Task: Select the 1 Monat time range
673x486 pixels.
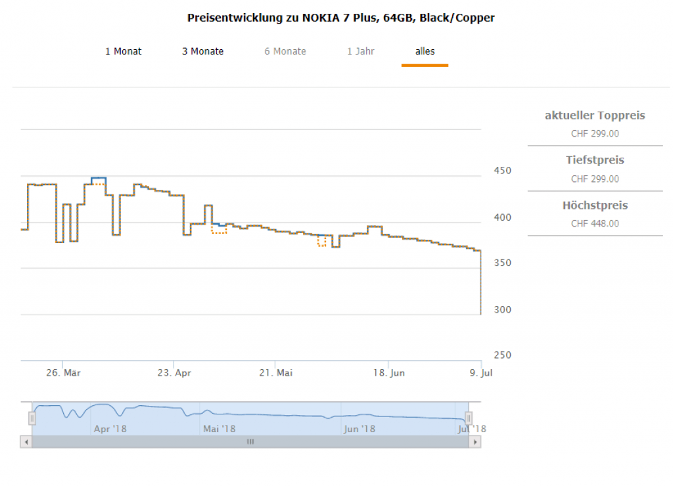Action: [123, 51]
